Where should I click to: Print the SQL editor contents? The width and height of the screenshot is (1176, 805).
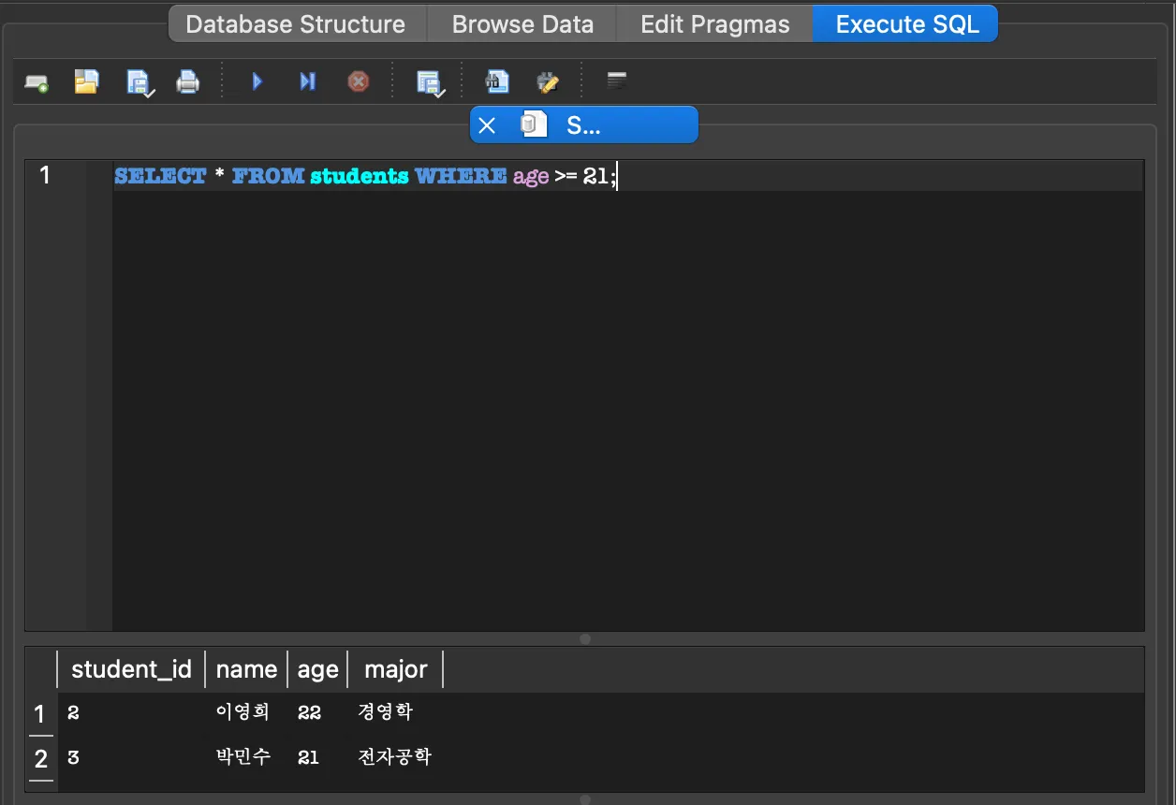click(188, 82)
